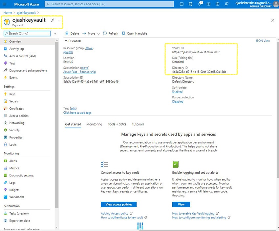Switch to the Tools + SDKs tab
Viewport: 279px width, 231px height.
(x=117, y=124)
